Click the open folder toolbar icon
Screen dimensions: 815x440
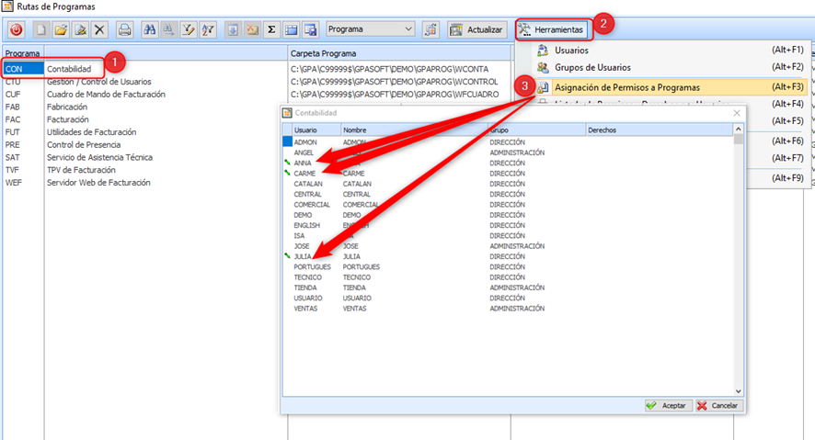tap(60, 29)
